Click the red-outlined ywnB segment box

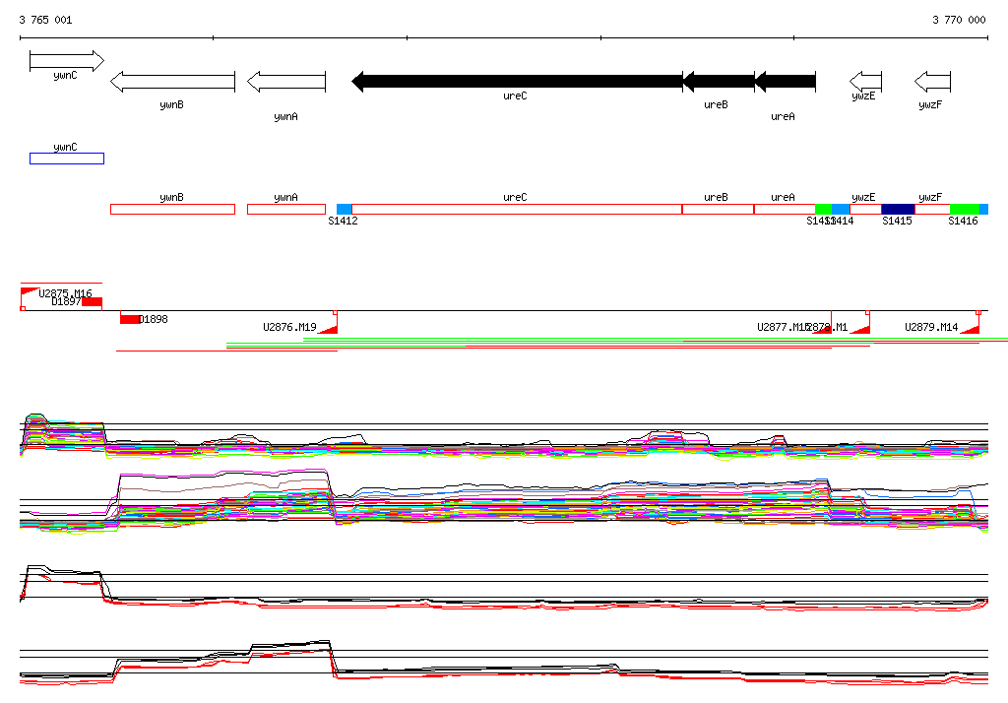(173, 209)
